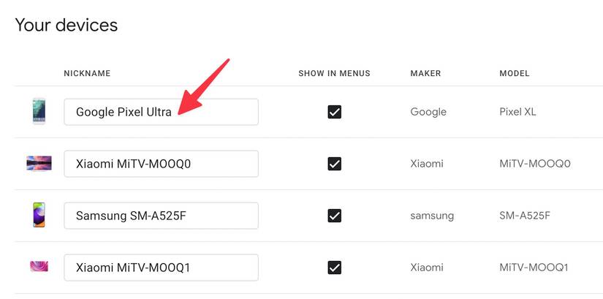Click the Samsung SM-A525F nickname field
The height and width of the screenshot is (299, 603).
[x=161, y=216]
